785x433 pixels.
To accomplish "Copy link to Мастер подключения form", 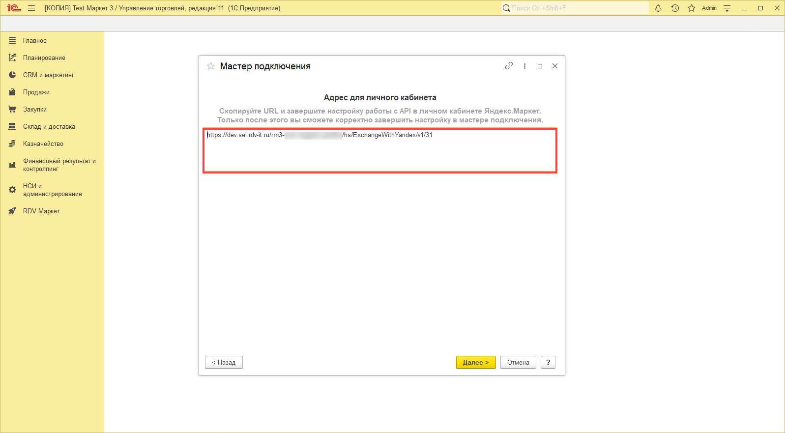I will coord(509,66).
